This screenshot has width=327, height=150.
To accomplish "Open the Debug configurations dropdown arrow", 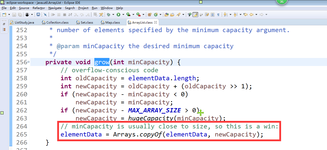I will click(x=113, y=15).
